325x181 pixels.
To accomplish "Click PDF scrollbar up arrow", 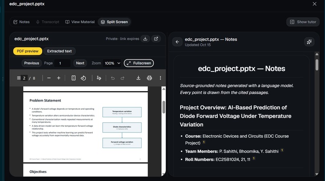I will pyautogui.click(x=164, y=89).
